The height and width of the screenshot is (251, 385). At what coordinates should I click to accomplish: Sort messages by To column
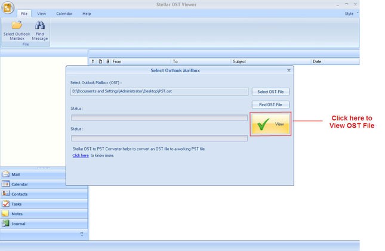click(x=201, y=61)
